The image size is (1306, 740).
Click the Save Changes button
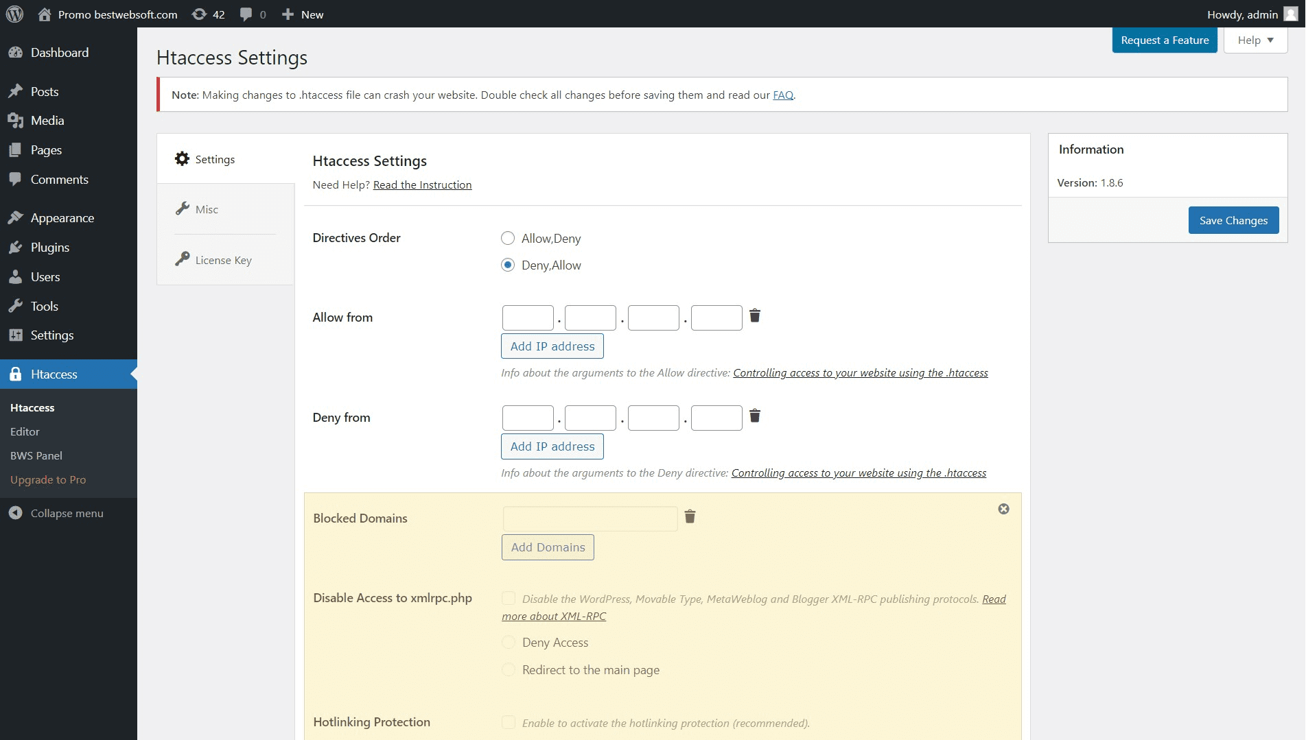[1233, 220]
